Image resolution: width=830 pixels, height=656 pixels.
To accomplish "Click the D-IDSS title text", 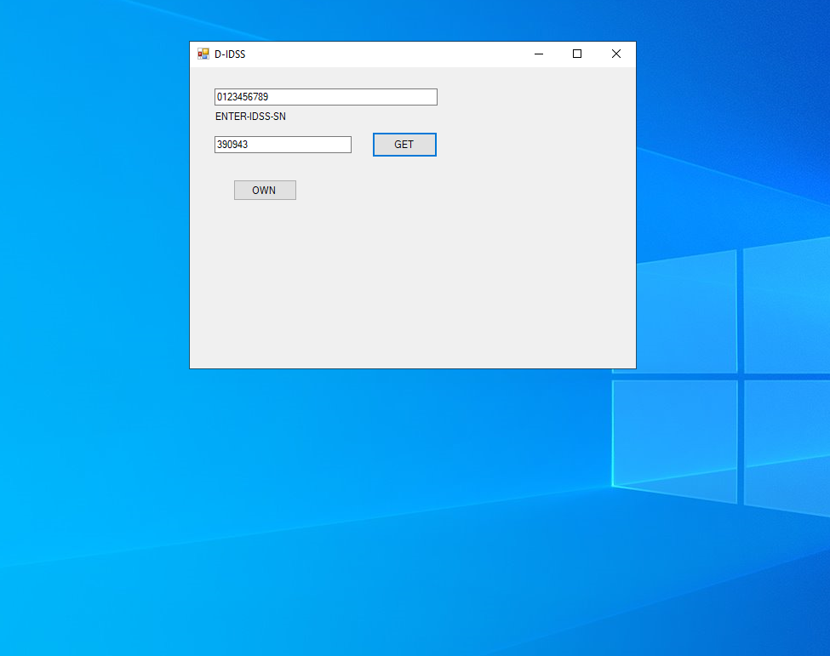I will 230,54.
